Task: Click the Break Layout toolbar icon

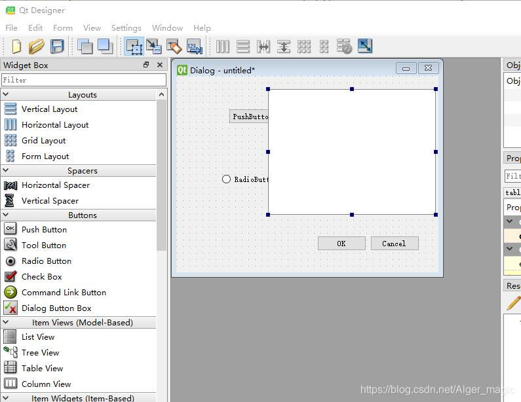Action: [x=344, y=46]
